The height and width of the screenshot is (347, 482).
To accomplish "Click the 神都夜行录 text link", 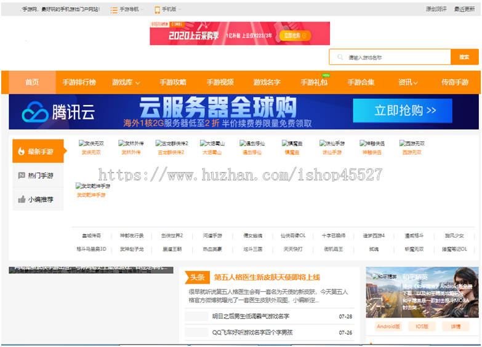I will pos(132,236).
